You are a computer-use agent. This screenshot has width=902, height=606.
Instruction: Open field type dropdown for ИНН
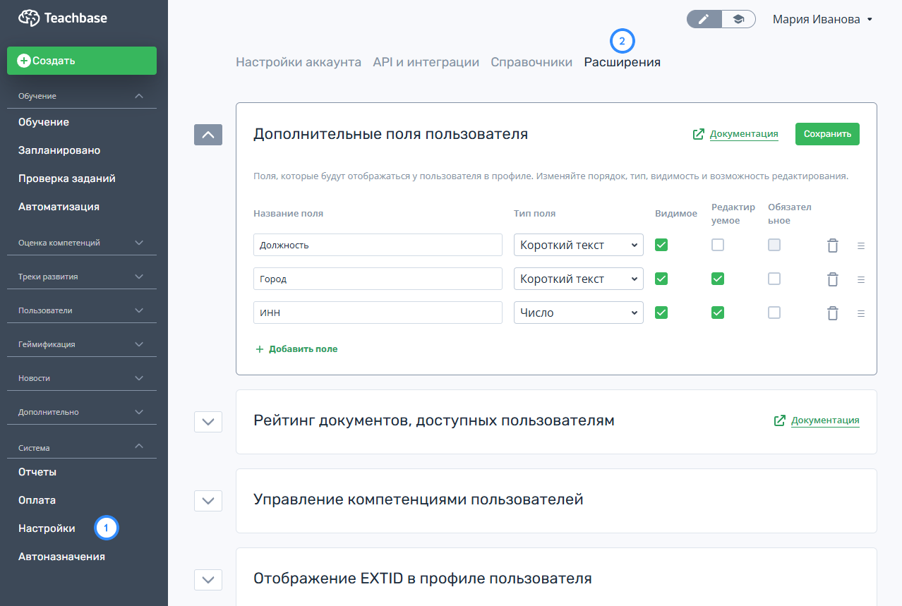point(578,313)
